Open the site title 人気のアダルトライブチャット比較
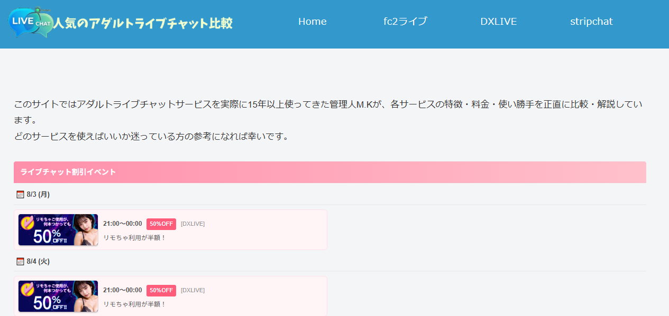The height and width of the screenshot is (316, 669). pyautogui.click(x=143, y=23)
